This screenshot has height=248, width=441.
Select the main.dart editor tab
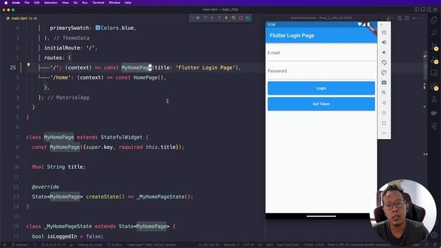click(21, 19)
